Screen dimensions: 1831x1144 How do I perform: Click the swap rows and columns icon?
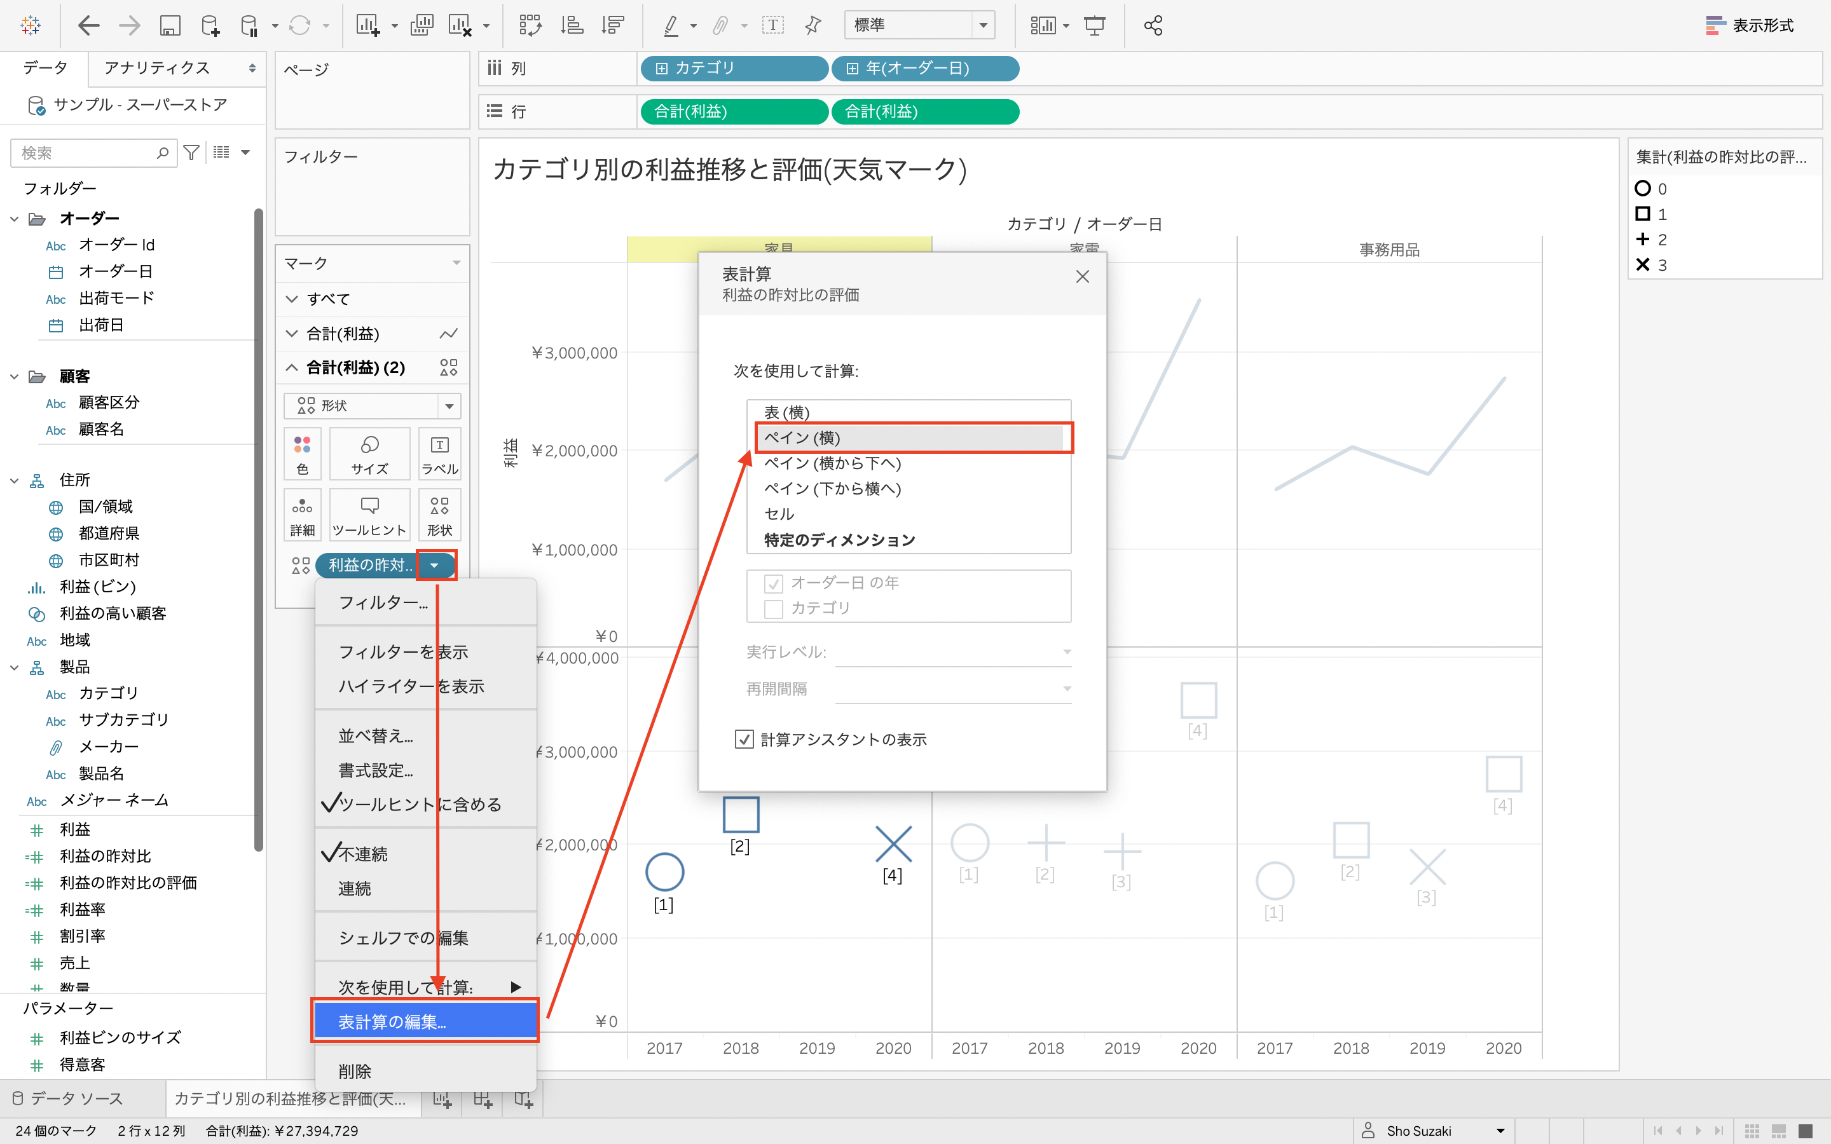click(x=530, y=25)
